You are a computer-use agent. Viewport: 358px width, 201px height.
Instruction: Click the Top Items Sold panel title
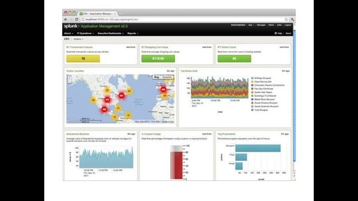click(189, 71)
